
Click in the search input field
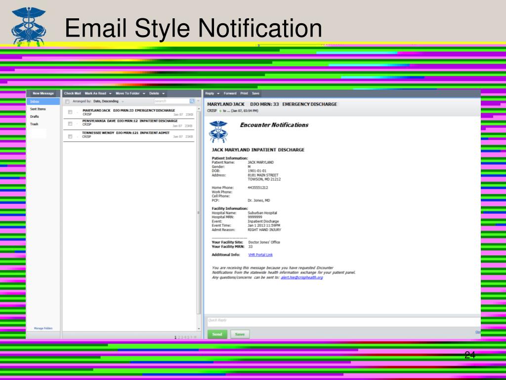pyautogui.click(x=171, y=101)
